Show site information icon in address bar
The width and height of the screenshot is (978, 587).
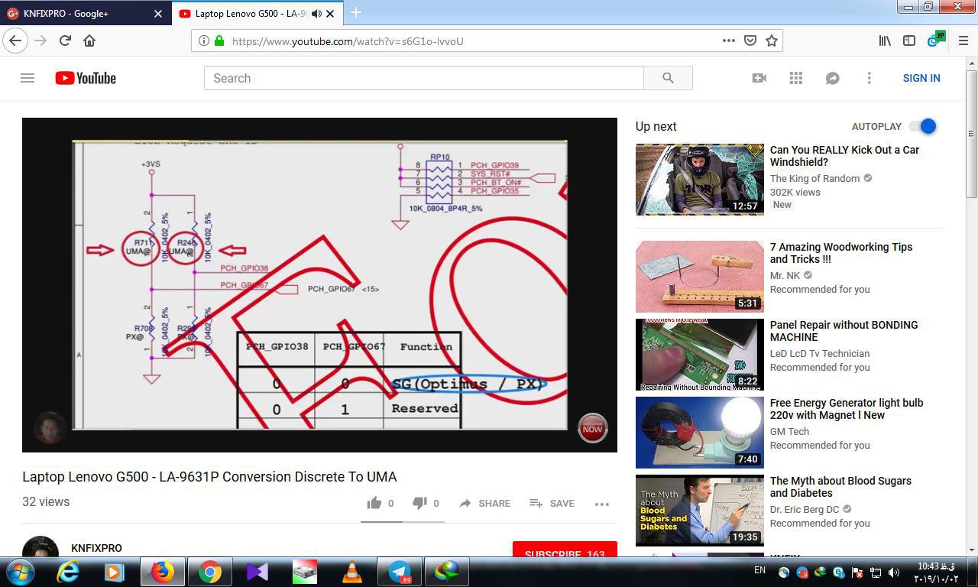click(x=204, y=41)
